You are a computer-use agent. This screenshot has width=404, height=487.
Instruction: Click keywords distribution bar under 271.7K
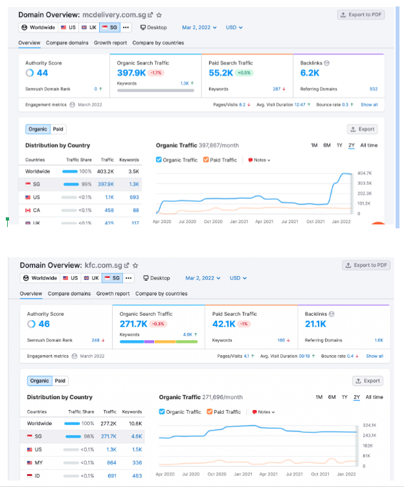(159, 341)
